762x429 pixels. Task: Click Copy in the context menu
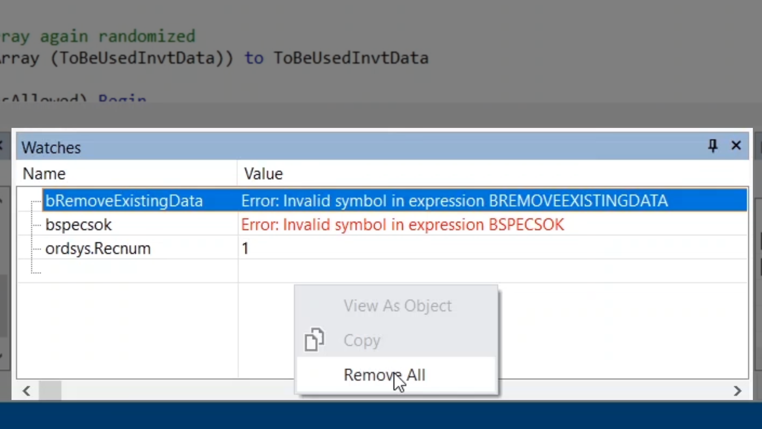362,340
